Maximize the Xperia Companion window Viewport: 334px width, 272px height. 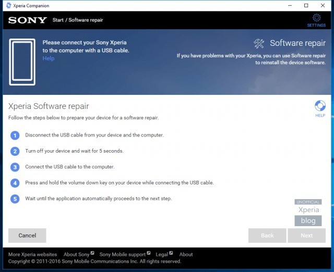[x=306, y=6]
